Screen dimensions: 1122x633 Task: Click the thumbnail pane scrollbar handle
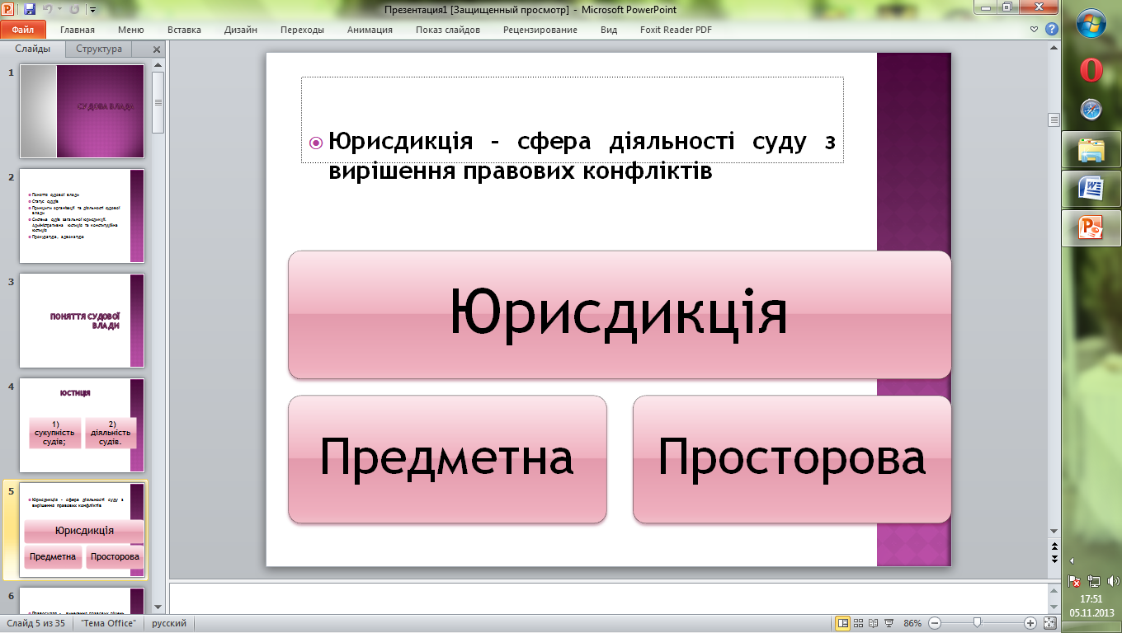158,102
